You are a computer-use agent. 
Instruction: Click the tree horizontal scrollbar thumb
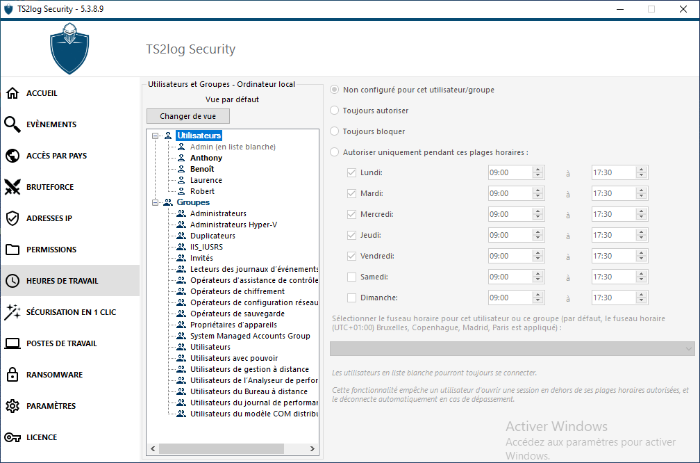coord(222,448)
